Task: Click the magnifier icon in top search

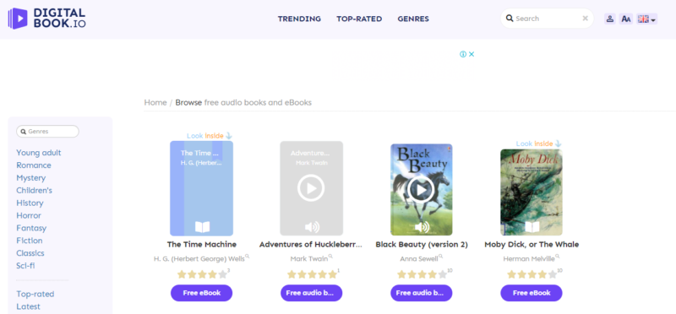Action: pyautogui.click(x=510, y=18)
